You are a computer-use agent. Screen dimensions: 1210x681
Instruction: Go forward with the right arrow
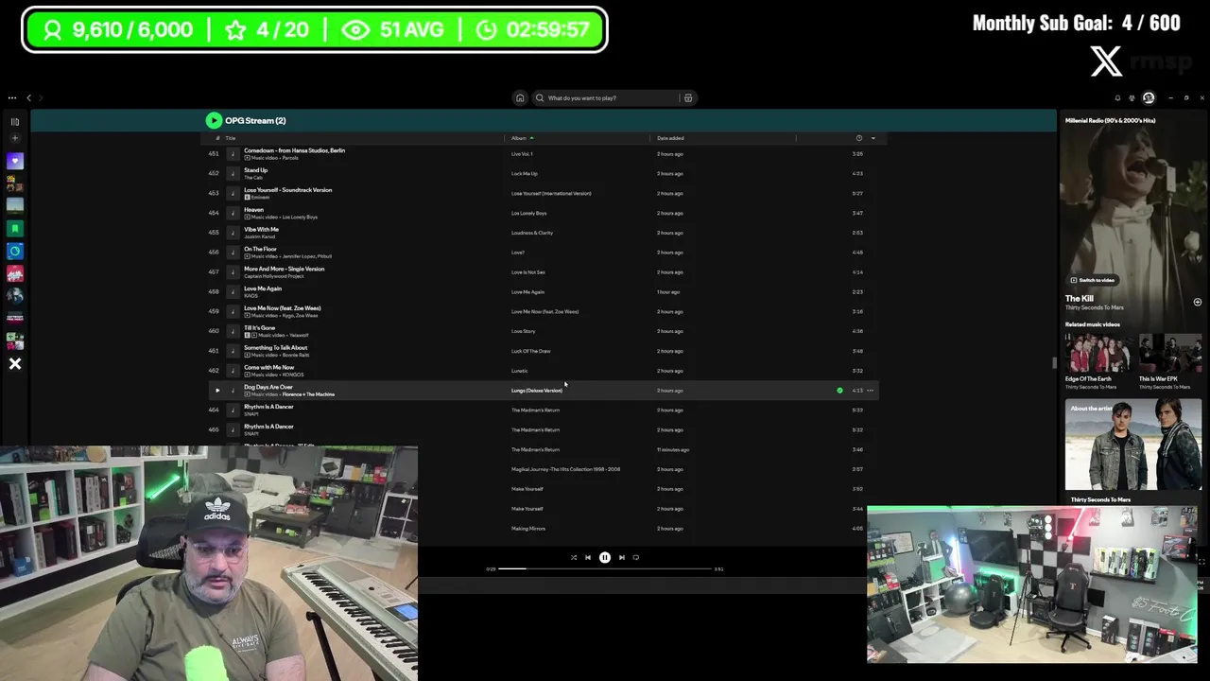pos(41,97)
